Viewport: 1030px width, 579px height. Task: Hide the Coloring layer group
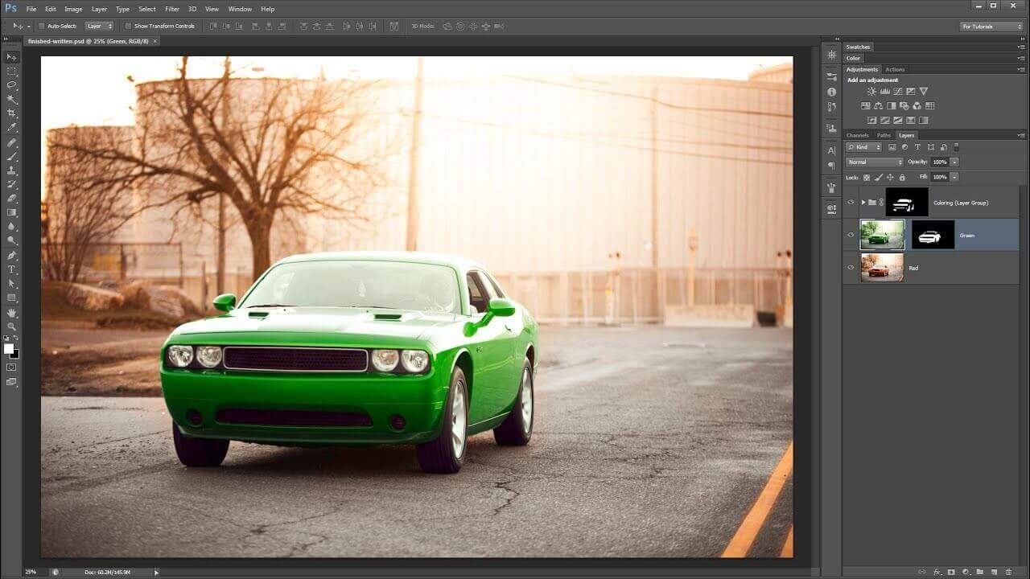851,203
